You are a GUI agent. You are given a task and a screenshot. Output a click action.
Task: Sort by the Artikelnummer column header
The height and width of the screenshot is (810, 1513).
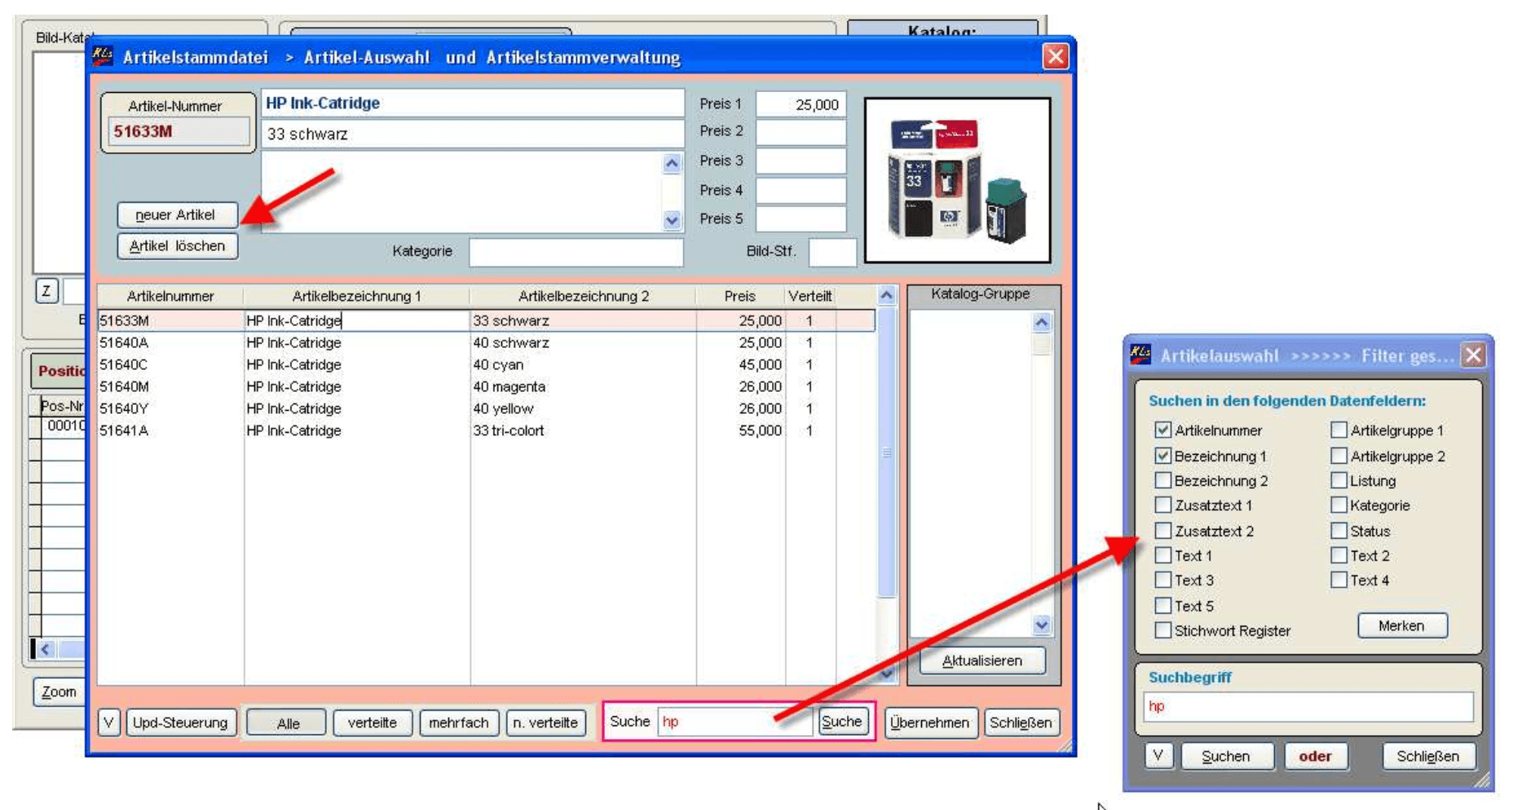click(170, 296)
